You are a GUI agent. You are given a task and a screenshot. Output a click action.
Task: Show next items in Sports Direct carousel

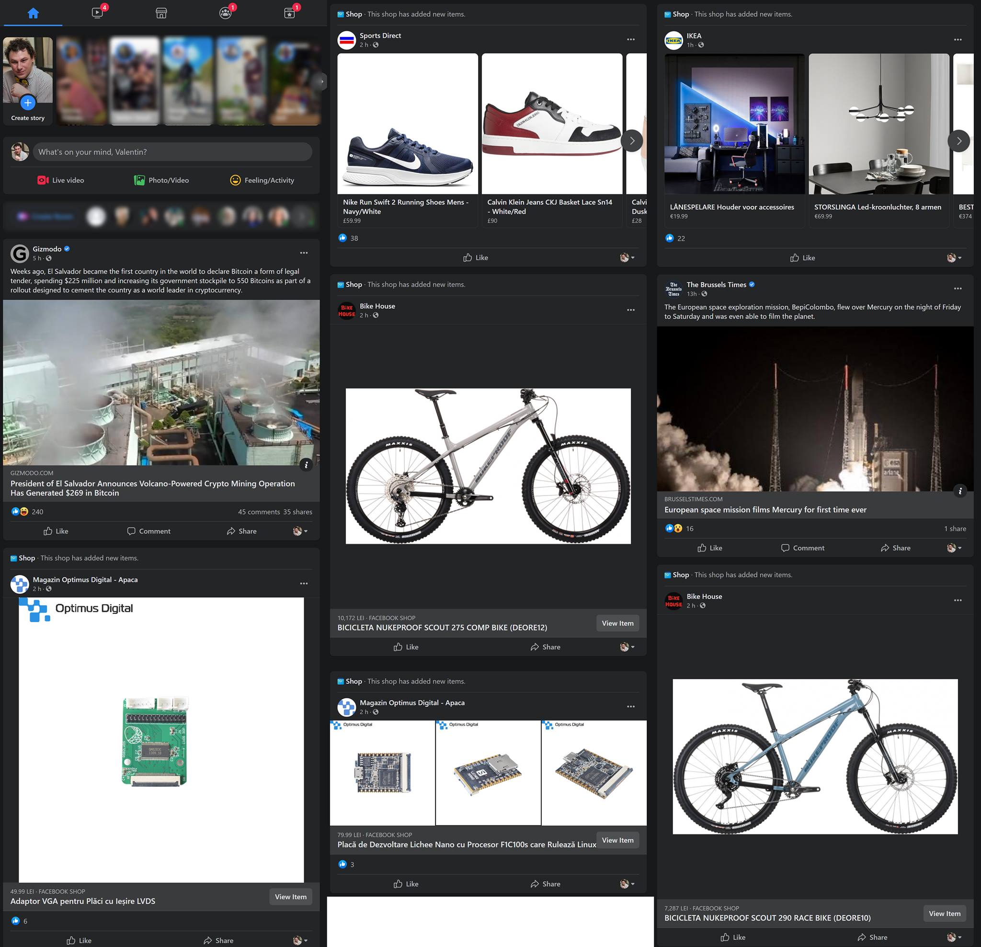click(x=632, y=141)
